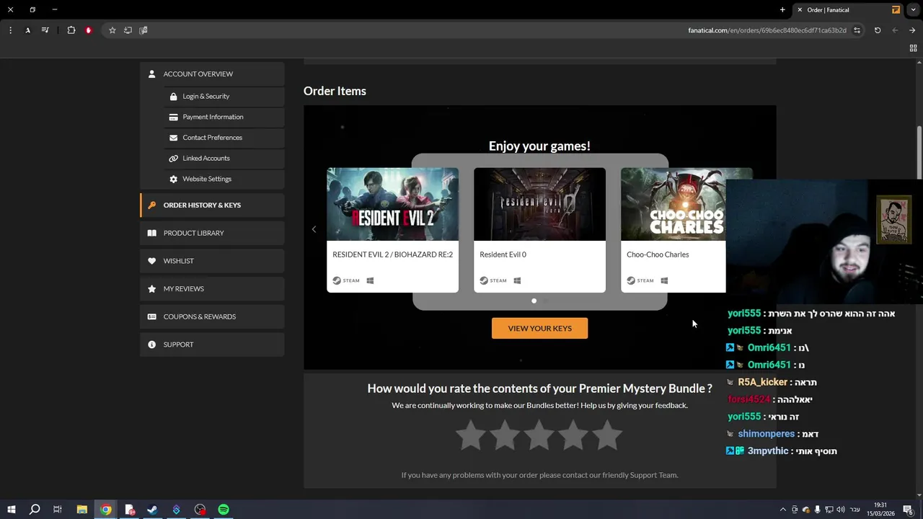Image resolution: width=923 pixels, height=519 pixels.
Task: Bookmark this page with the star icon
Action: pos(112,30)
